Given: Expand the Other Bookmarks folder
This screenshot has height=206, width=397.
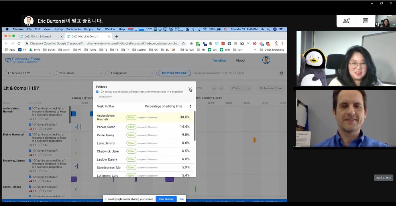Looking at the screenshot, I should tap(272, 49).
